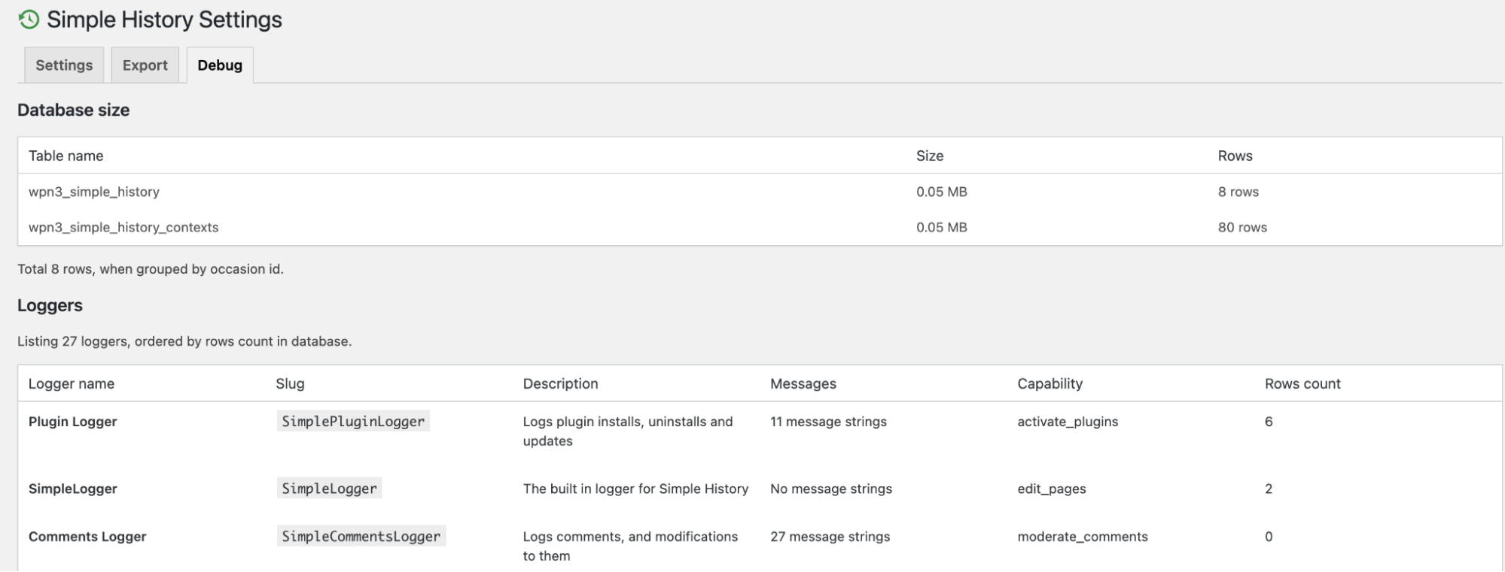Click the wpn3_simple_history_contexts table row
The image size is (1505, 572).
pyautogui.click(x=123, y=227)
